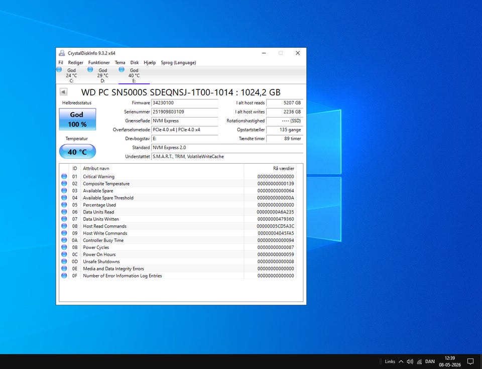Click the DAN input language indicator
The image size is (482, 369).
point(430,361)
